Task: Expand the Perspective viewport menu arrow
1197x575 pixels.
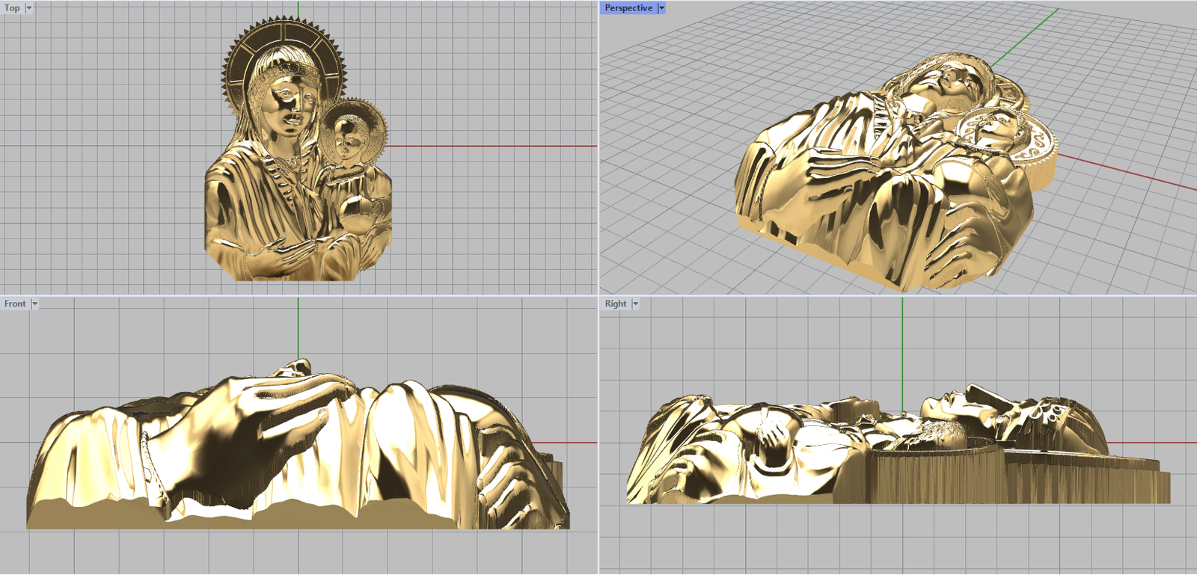Action: pyautogui.click(x=661, y=8)
